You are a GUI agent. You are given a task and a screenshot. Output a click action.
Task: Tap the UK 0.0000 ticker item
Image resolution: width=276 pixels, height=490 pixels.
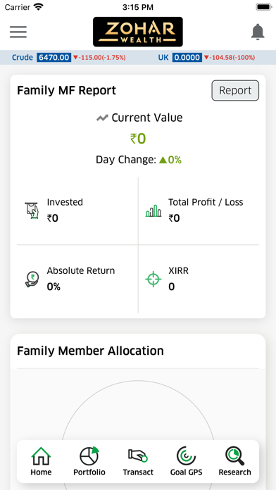click(x=206, y=58)
